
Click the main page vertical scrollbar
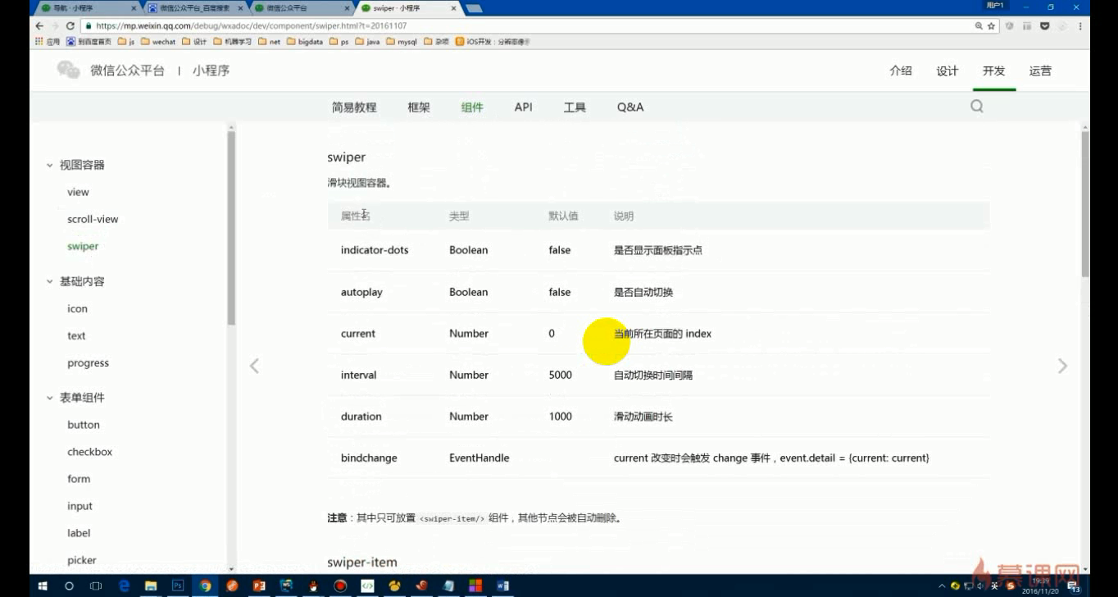1085,203
